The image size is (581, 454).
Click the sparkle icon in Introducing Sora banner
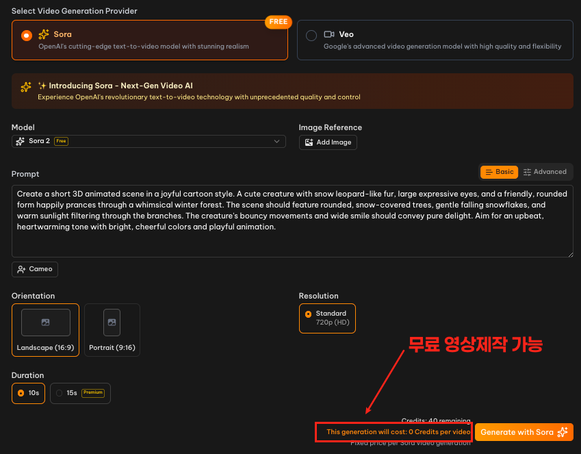[26, 87]
